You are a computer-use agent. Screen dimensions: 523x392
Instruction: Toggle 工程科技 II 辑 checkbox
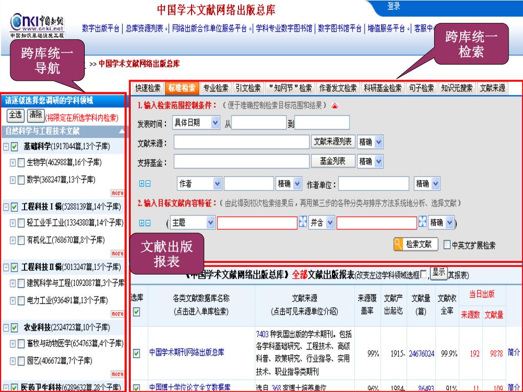[x=14, y=267]
